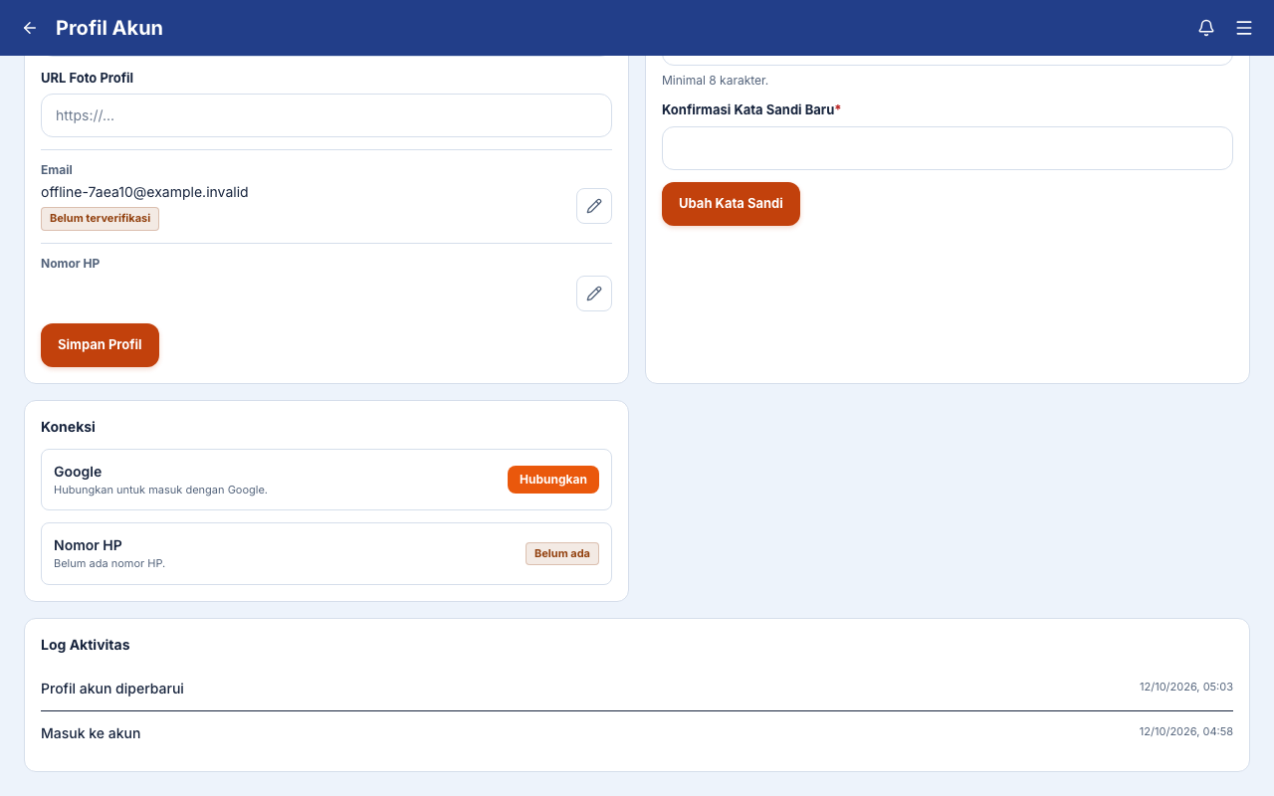Click the Koneksi section heading
Image resolution: width=1274 pixels, height=796 pixels.
tap(68, 427)
